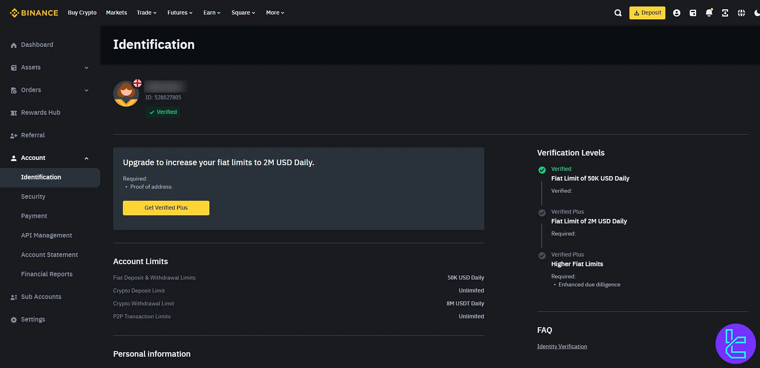This screenshot has width=760, height=368.
Task: Click Crypto Withdrawal Limit label
Action: (144, 304)
